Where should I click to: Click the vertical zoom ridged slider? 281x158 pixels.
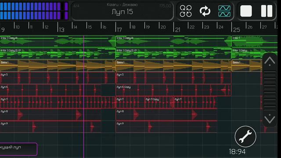(x=270, y=90)
